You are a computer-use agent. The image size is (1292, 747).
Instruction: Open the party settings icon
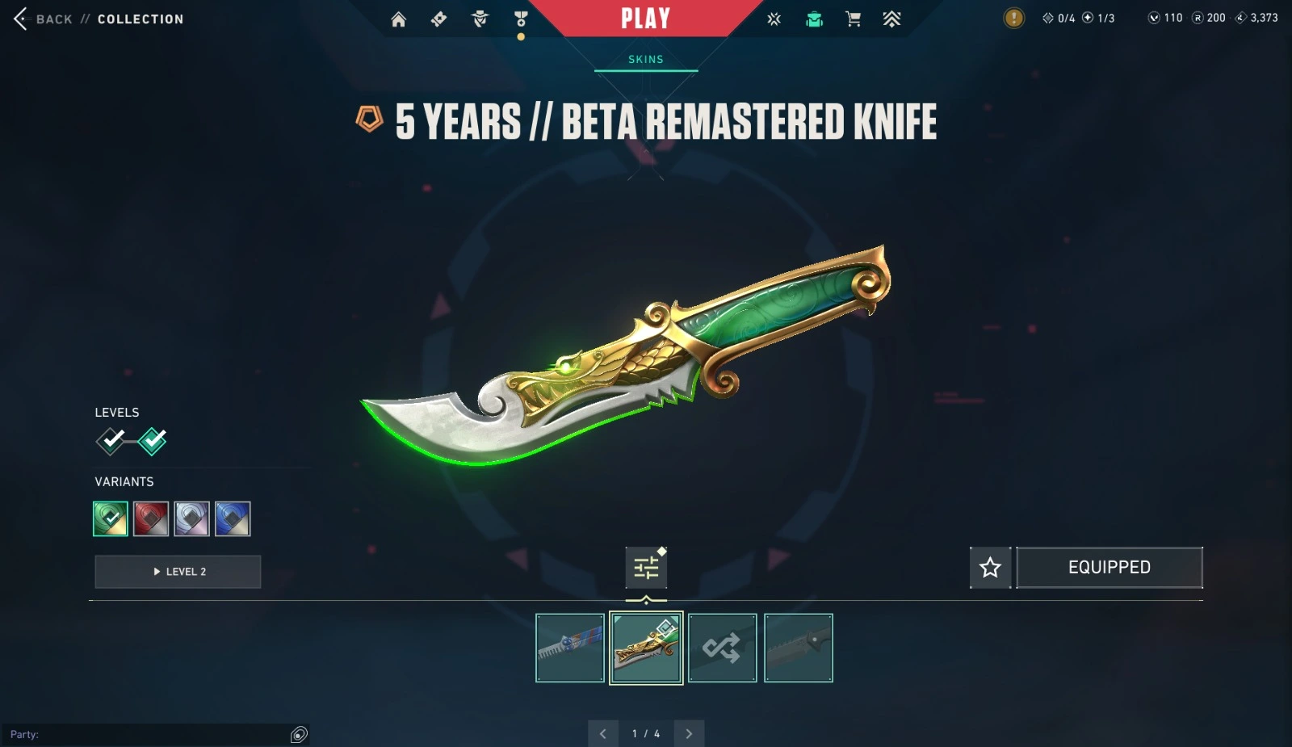[x=299, y=734]
